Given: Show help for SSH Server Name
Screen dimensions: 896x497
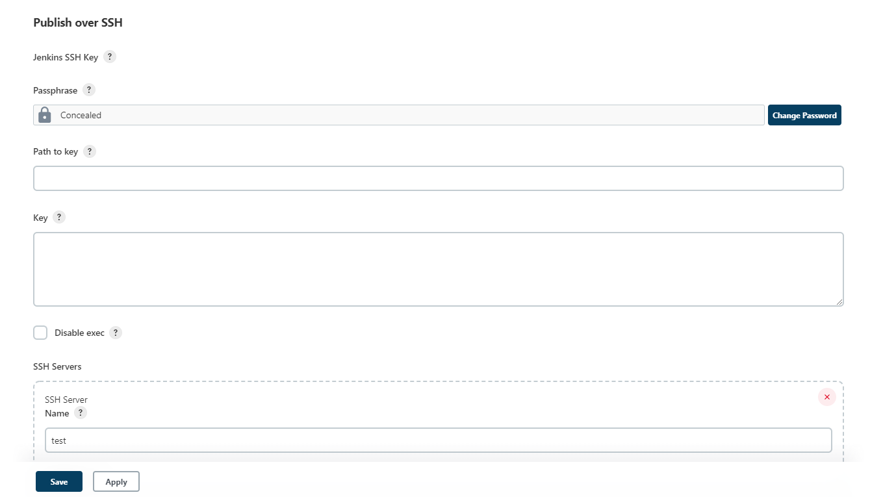Looking at the screenshot, I should tap(81, 413).
